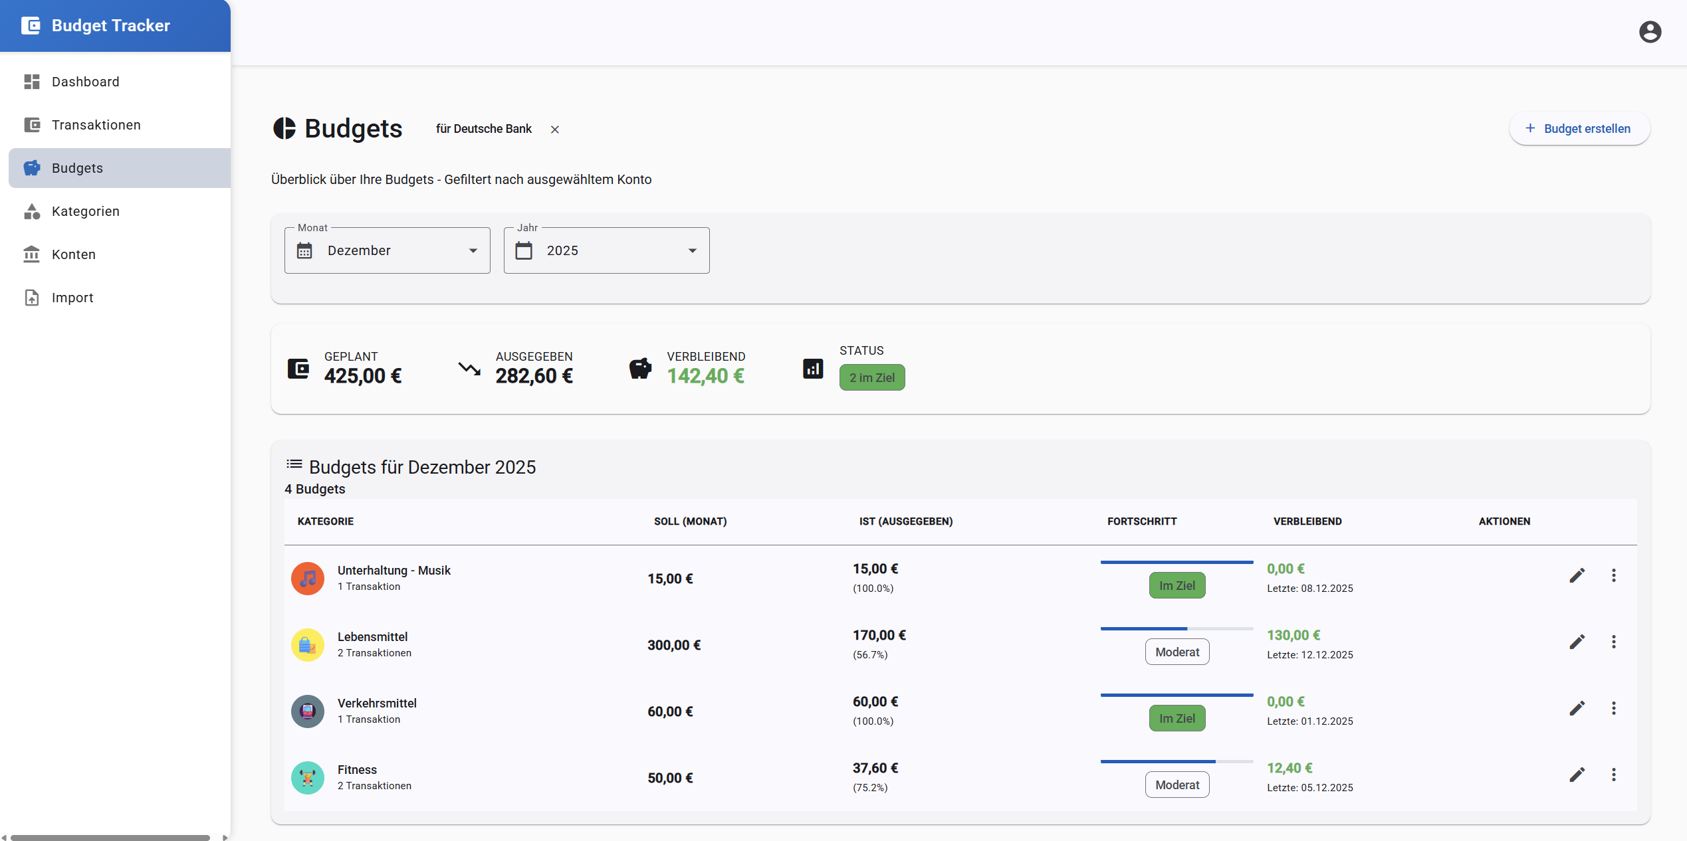Click the sidebar horizontal scrollbar

[x=110, y=837]
